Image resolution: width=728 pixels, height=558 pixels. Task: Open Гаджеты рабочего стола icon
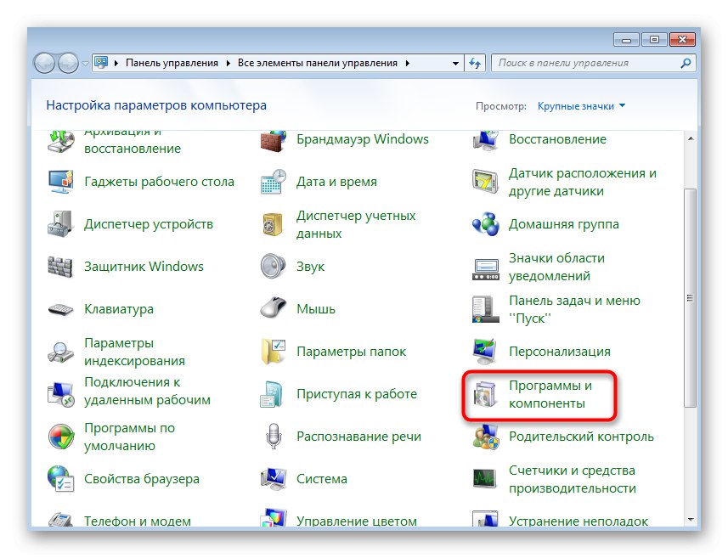pos(61,182)
